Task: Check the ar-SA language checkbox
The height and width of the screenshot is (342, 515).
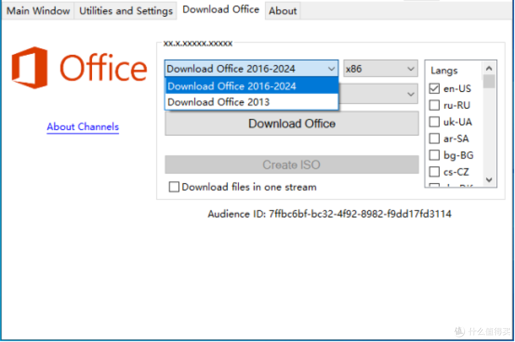Action: pyautogui.click(x=434, y=138)
